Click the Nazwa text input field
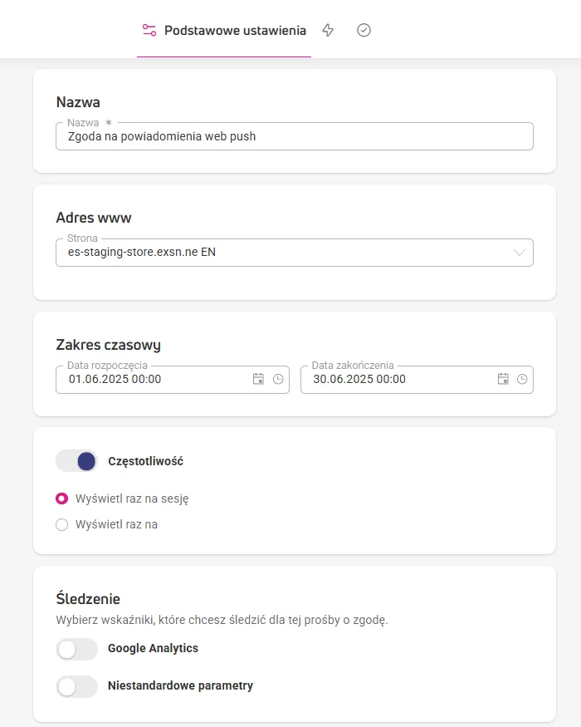This screenshot has height=727, width=581. (295, 136)
